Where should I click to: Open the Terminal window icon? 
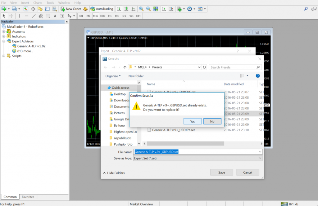[x=47, y=9]
